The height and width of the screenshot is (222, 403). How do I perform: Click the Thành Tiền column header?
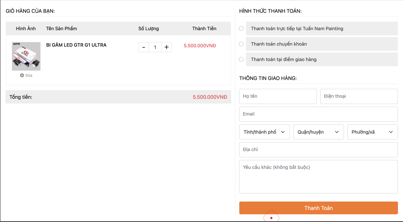204,29
